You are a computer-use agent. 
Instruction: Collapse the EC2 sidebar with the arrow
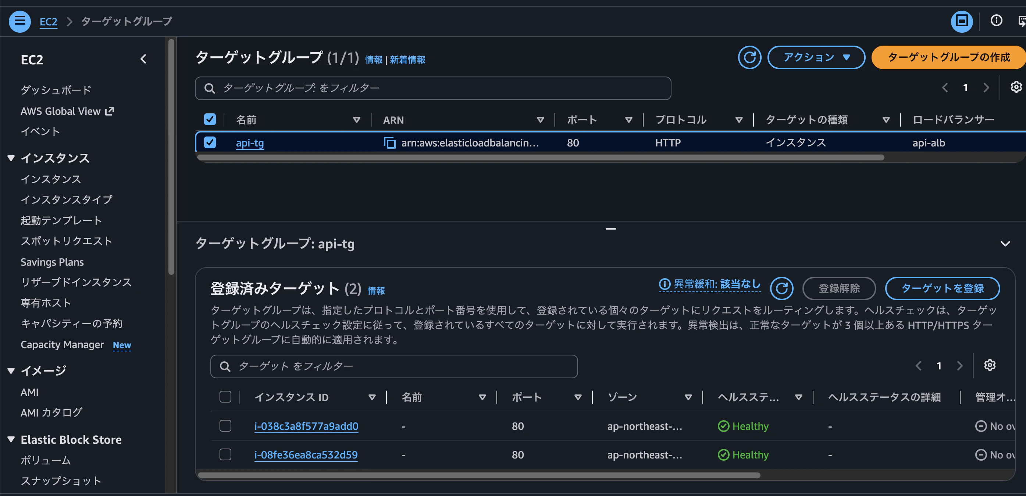(144, 59)
